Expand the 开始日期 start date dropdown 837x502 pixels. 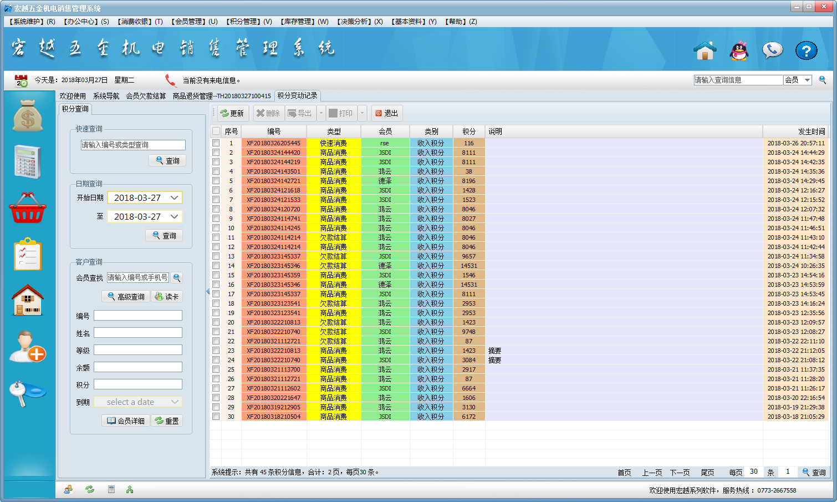coord(174,198)
